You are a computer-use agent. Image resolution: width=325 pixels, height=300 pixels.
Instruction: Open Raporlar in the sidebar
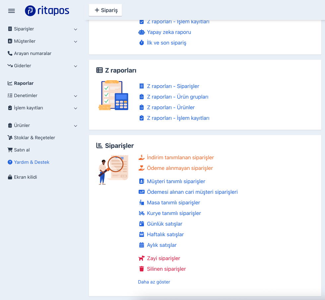pos(24,83)
